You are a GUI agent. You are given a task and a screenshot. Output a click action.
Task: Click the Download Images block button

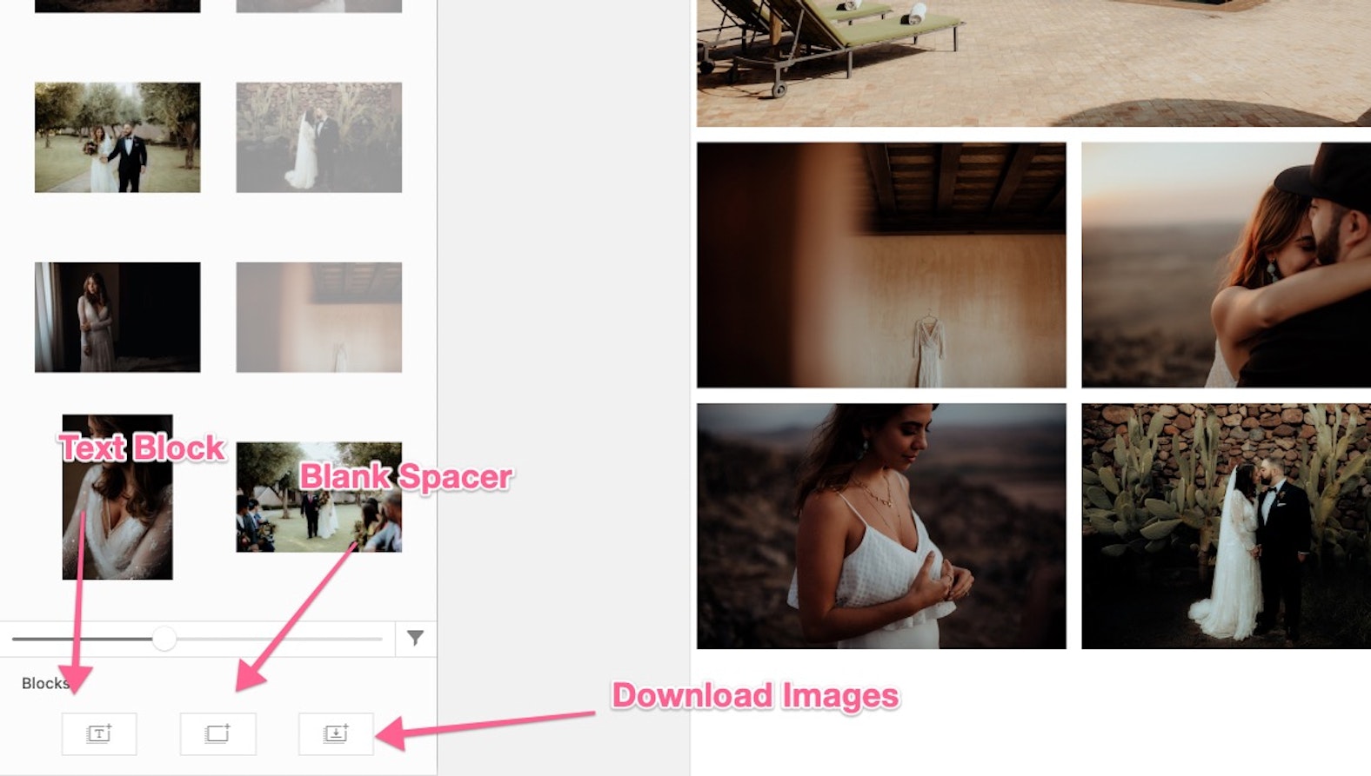coord(336,733)
